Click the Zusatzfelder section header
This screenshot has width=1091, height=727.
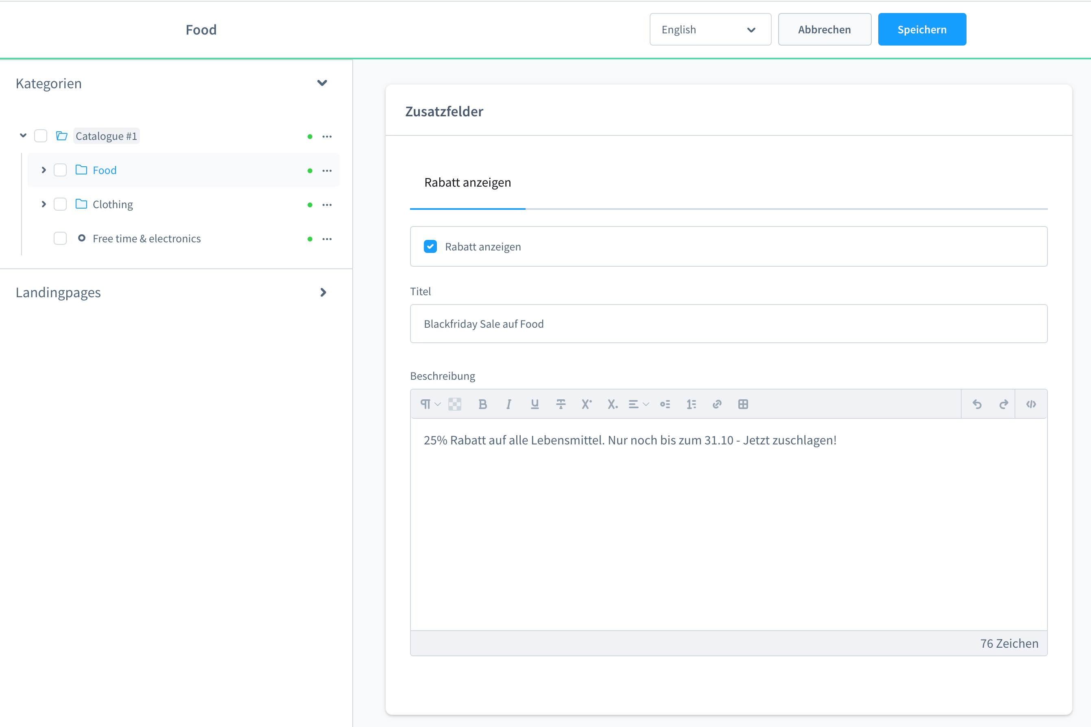click(445, 111)
